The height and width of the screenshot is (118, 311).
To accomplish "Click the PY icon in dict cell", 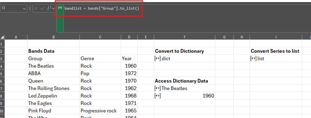I will click(158, 59).
